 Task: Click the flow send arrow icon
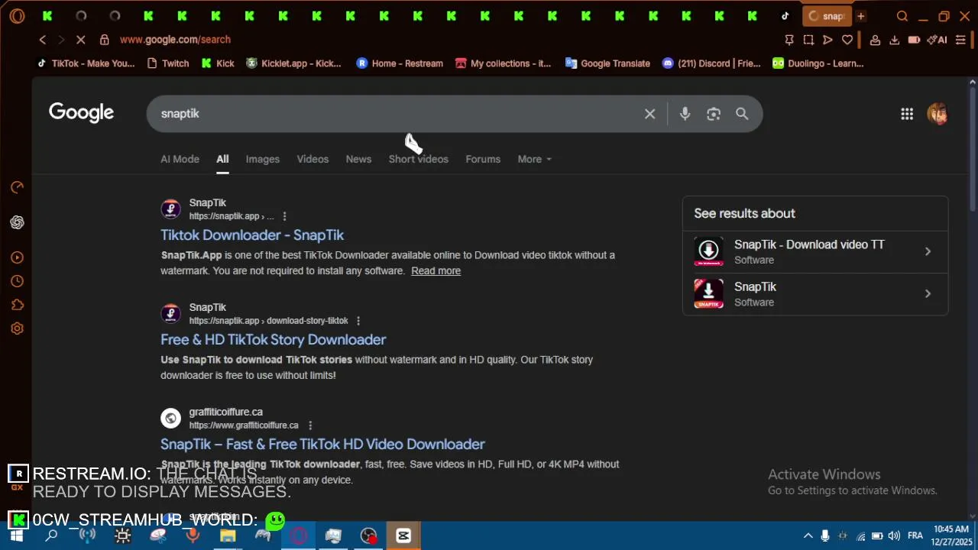click(x=827, y=40)
